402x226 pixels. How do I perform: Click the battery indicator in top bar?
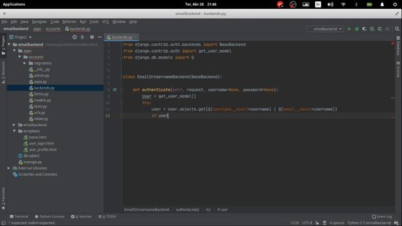[x=369, y=4]
